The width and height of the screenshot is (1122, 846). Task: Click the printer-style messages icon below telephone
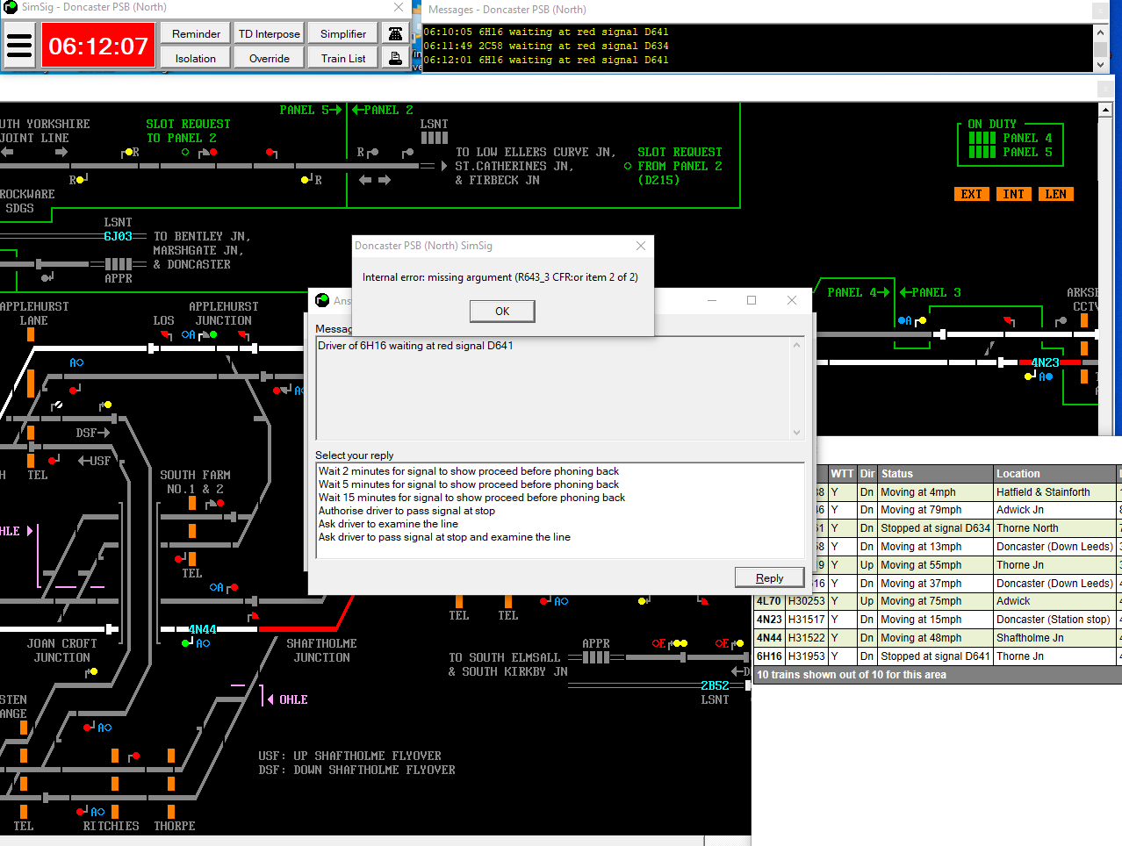396,58
